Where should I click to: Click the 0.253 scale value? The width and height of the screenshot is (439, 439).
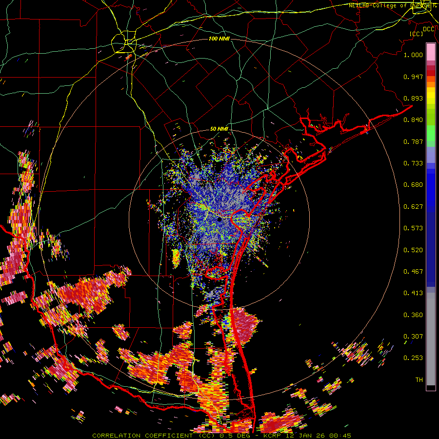[x=413, y=358]
